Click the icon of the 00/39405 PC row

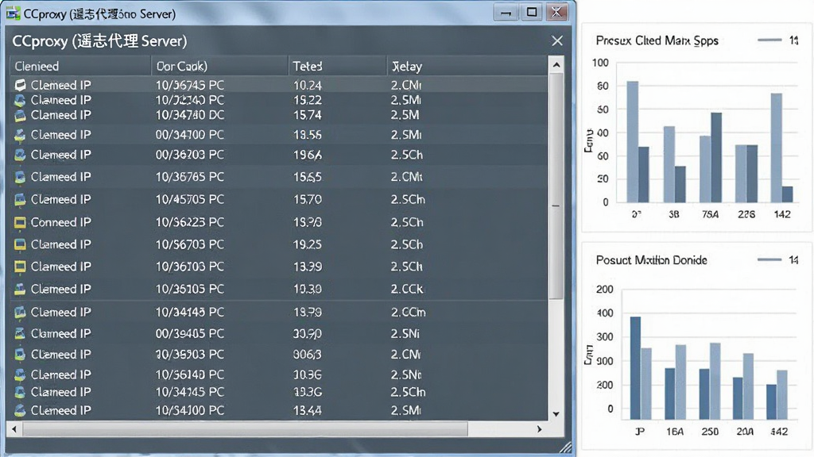[20, 334]
